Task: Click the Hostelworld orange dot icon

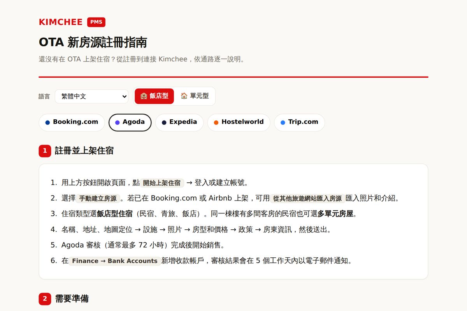Action: point(216,122)
